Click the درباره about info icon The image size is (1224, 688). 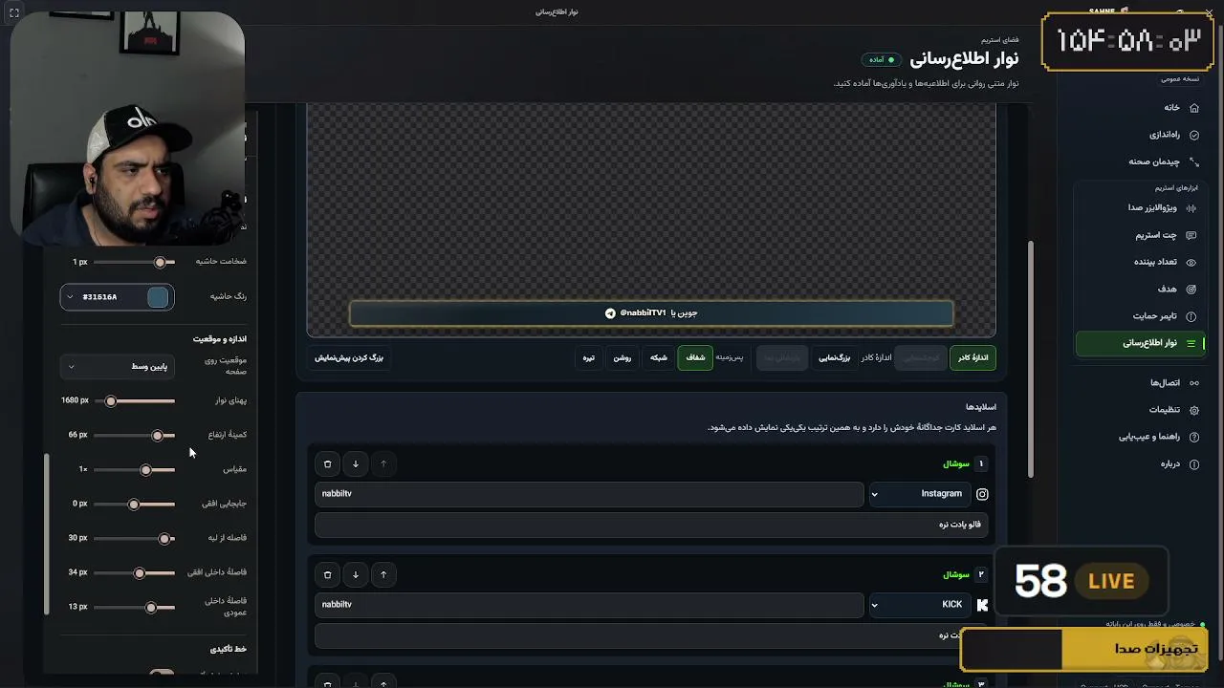point(1193,463)
